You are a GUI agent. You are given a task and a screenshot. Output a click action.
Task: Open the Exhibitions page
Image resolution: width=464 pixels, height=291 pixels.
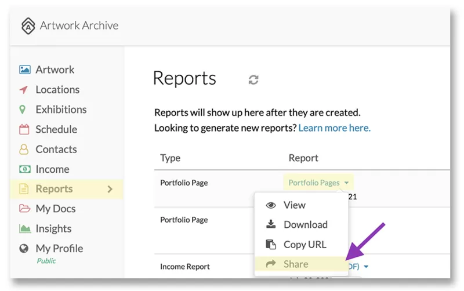click(61, 110)
